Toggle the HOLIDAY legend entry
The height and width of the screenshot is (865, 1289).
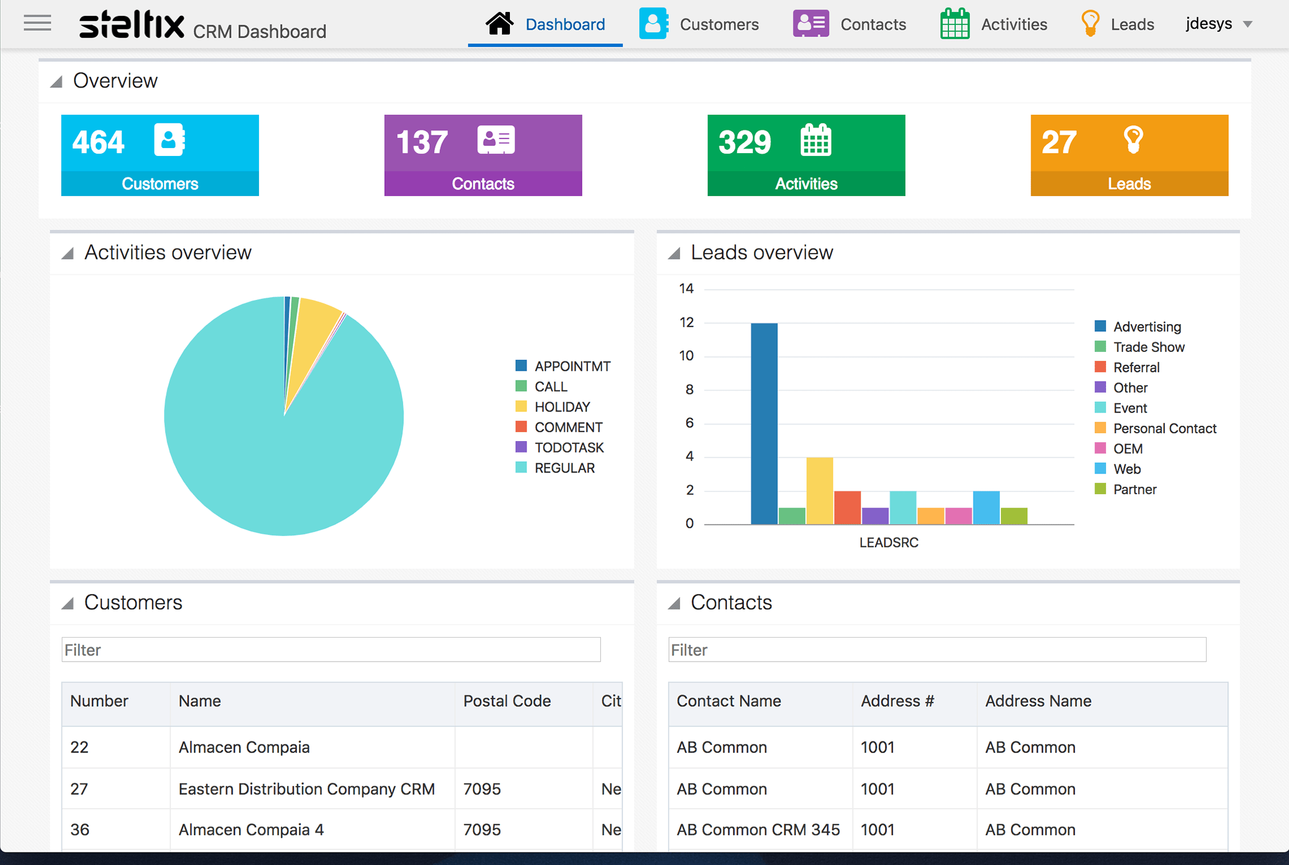tap(561, 407)
